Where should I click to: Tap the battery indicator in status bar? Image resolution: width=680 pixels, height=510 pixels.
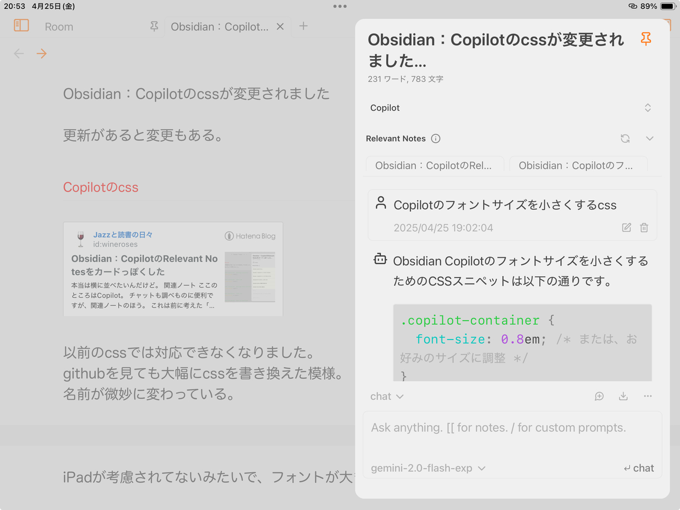(668, 6)
